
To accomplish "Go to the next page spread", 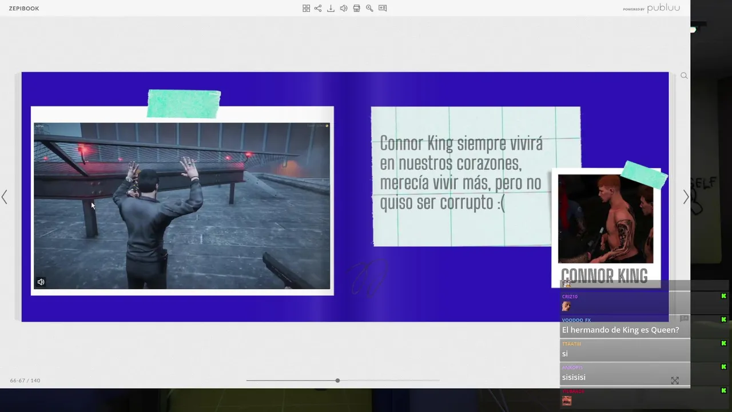I will [x=686, y=197].
